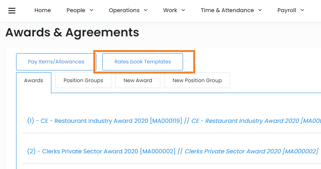
Task: Open the (2) Clerks Private Sector Award link
Action: pyautogui.click(x=101, y=151)
